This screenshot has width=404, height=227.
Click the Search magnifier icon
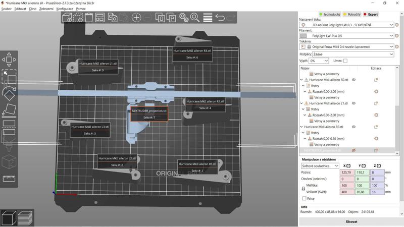point(195,18)
